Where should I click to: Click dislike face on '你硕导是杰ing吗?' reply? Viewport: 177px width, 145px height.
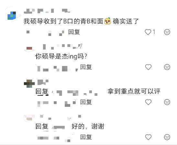pyautogui.click(x=167, y=67)
